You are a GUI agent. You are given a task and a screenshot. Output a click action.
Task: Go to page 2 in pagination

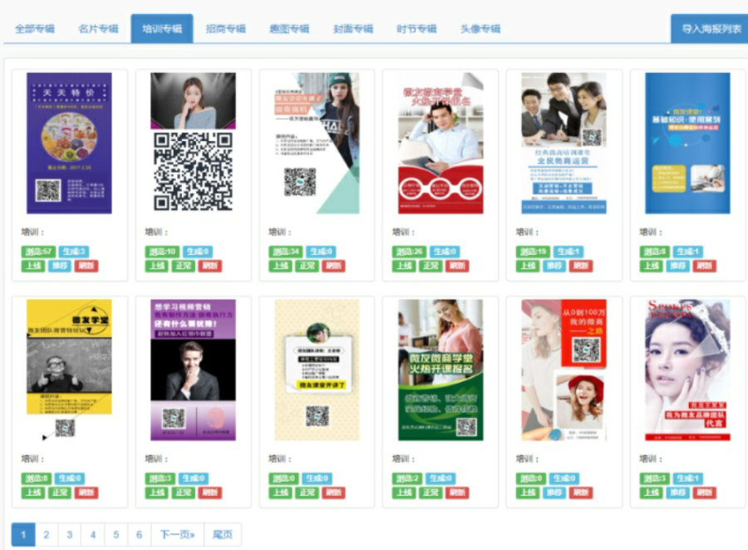(47, 535)
